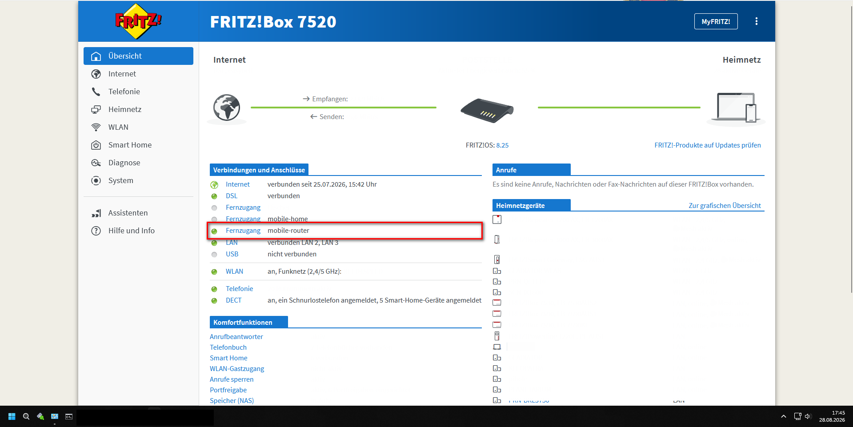Click the FRITZ! logo in the header

coord(138,21)
